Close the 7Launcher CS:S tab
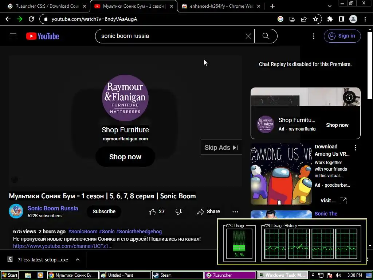This screenshot has width=373, height=280. 85,7
